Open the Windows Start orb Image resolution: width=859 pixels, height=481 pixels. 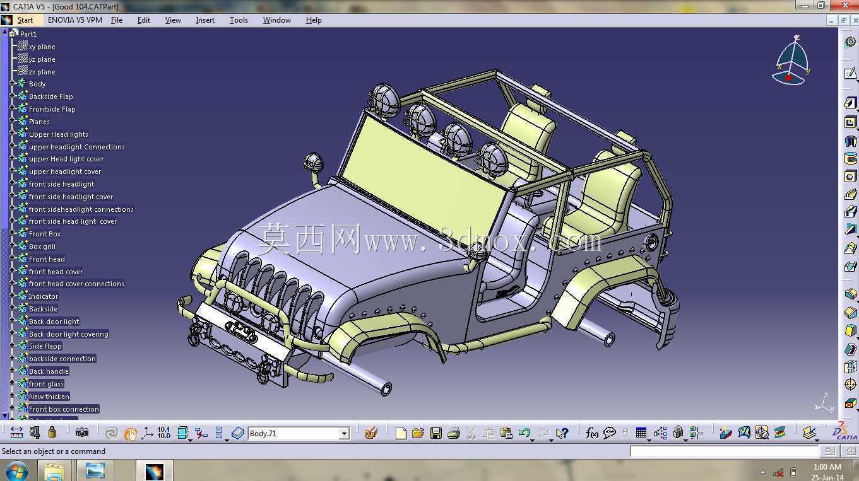pos(16,470)
